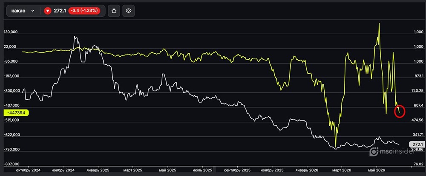Click the -85,000 left axis value
This screenshot has width=426, height=176.
[x=11, y=61]
